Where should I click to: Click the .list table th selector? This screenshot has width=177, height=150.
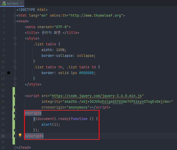coord(48,67)
